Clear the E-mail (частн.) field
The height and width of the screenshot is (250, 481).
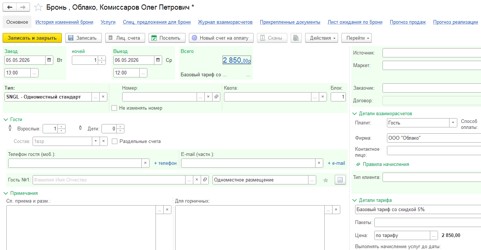pos(319,163)
